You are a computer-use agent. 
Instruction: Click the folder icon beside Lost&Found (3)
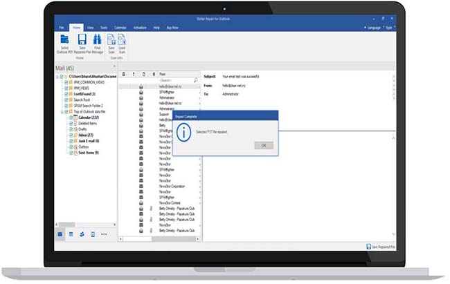[x=71, y=94]
